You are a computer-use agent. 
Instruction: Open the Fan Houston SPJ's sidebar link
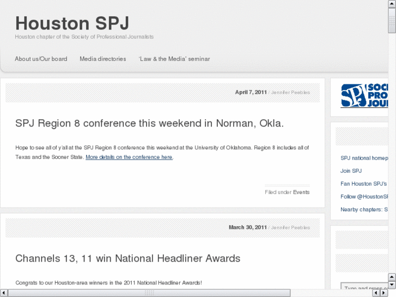click(364, 184)
